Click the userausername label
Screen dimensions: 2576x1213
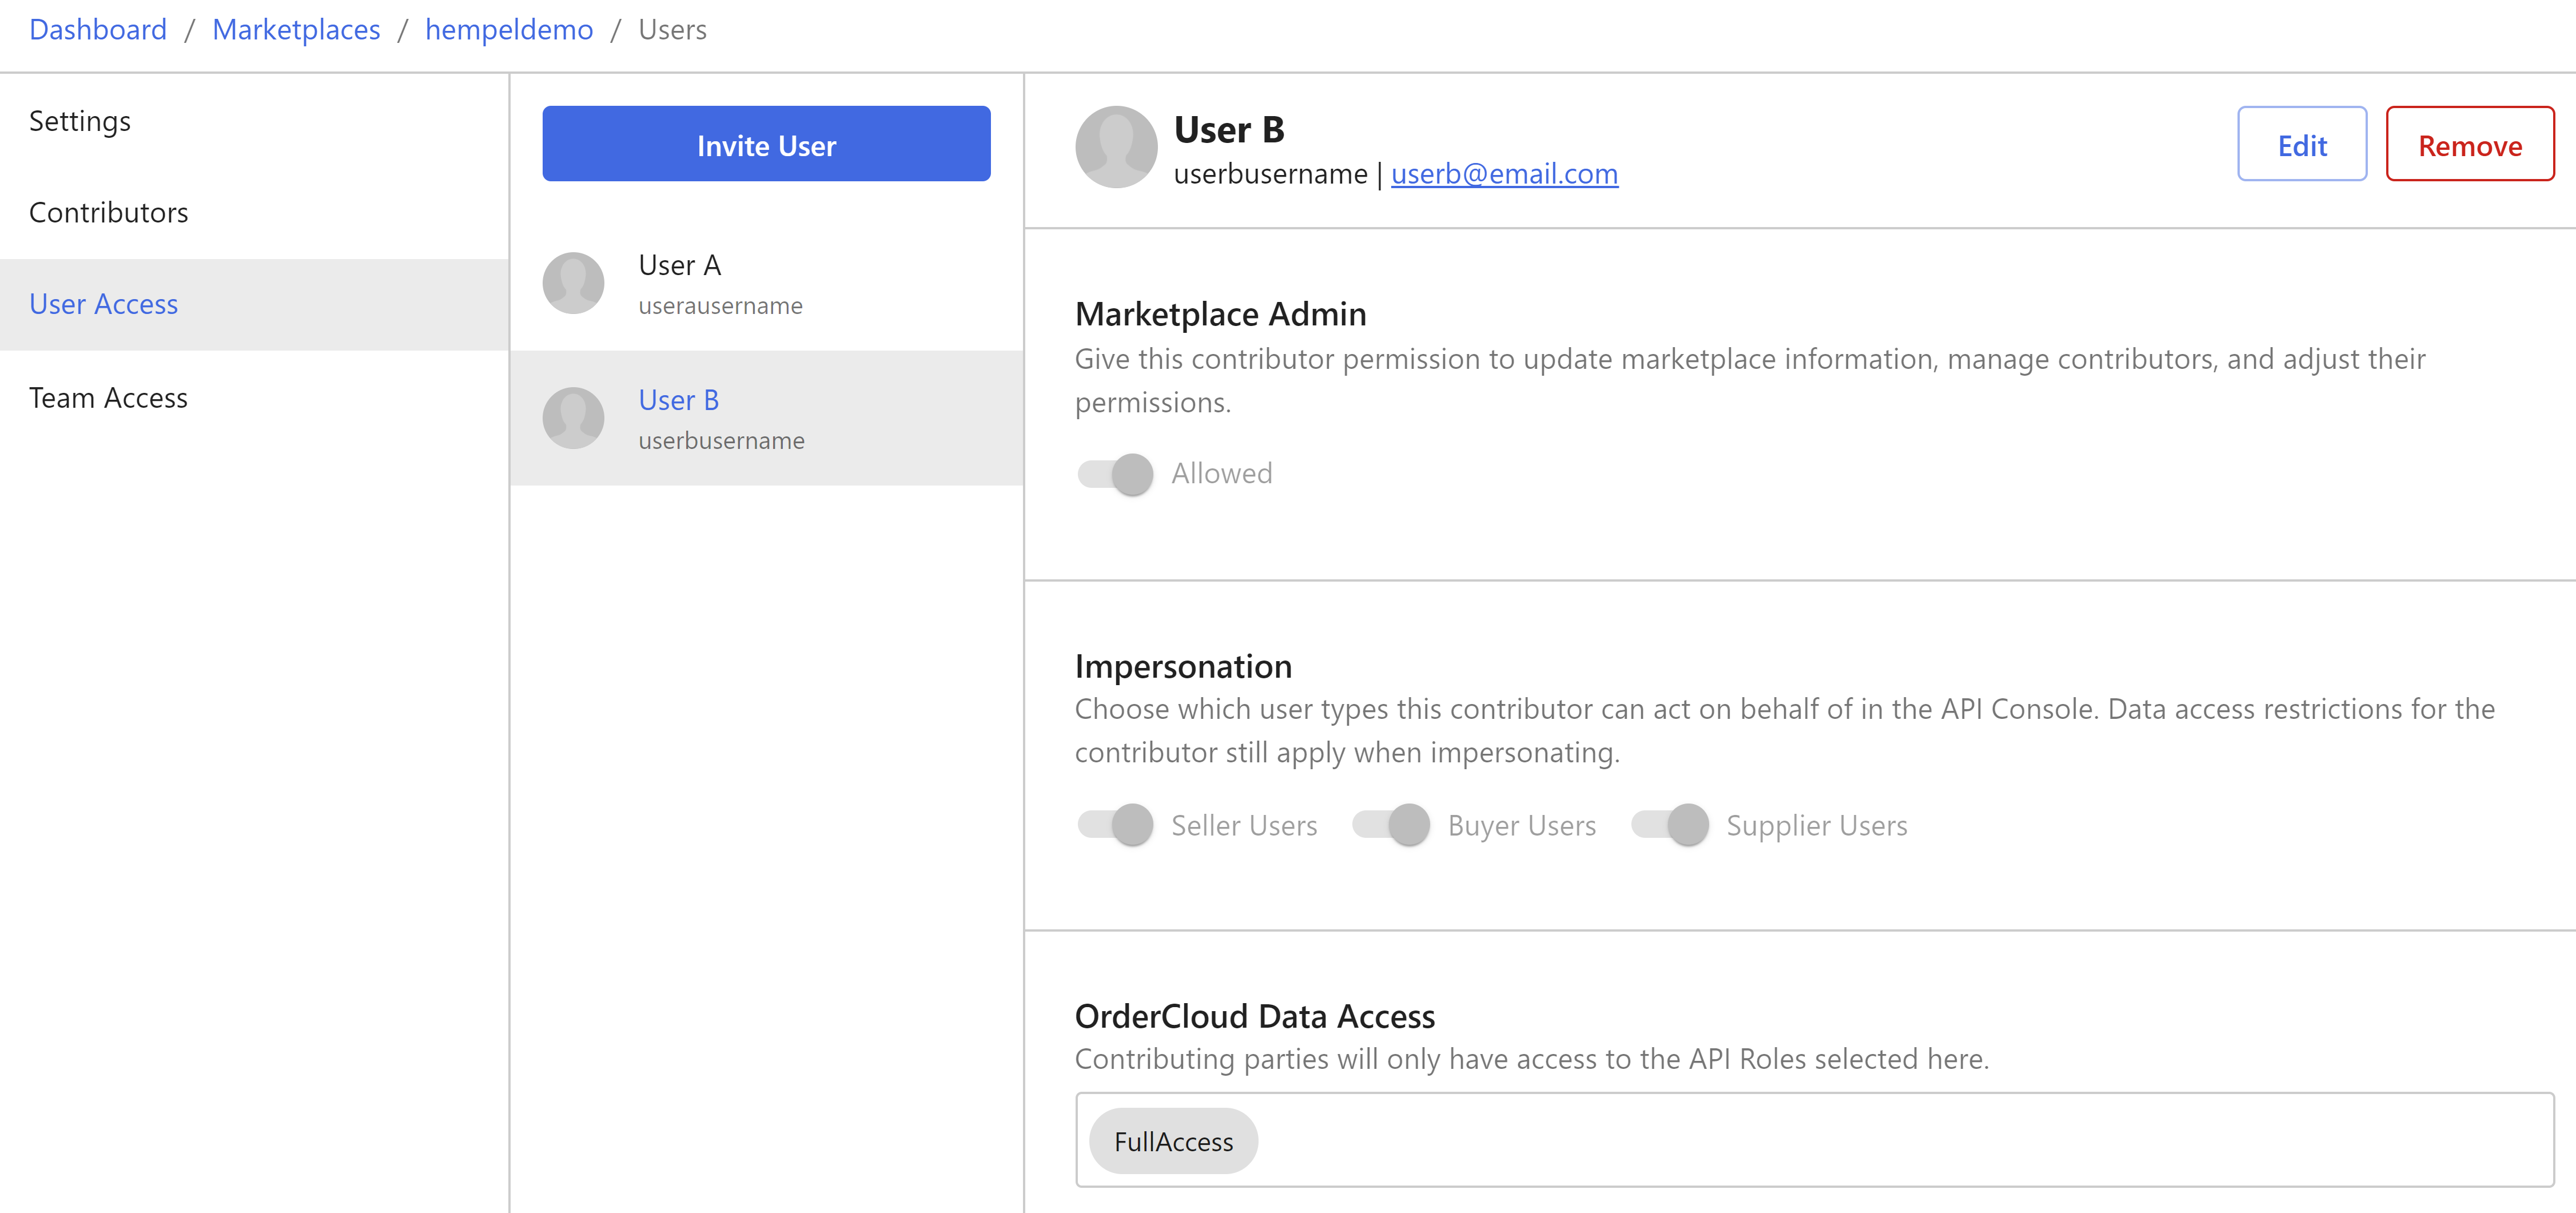pos(720,306)
